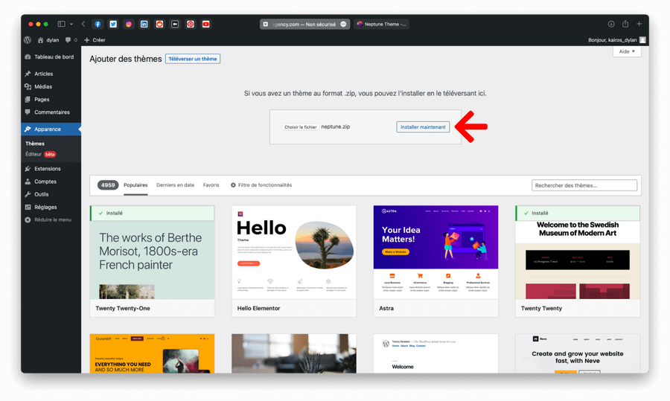
Task: Open the Facebook pinned tab
Action: [x=98, y=25]
